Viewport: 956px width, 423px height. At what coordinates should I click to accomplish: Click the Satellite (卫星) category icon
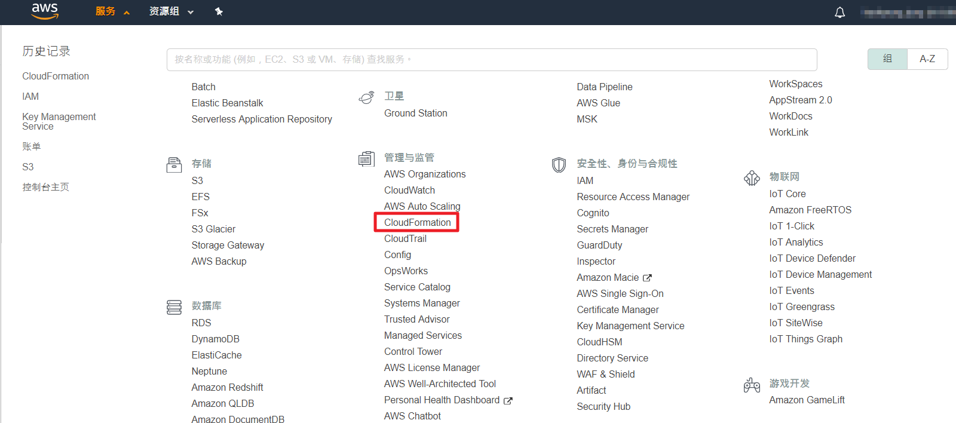coord(366,97)
